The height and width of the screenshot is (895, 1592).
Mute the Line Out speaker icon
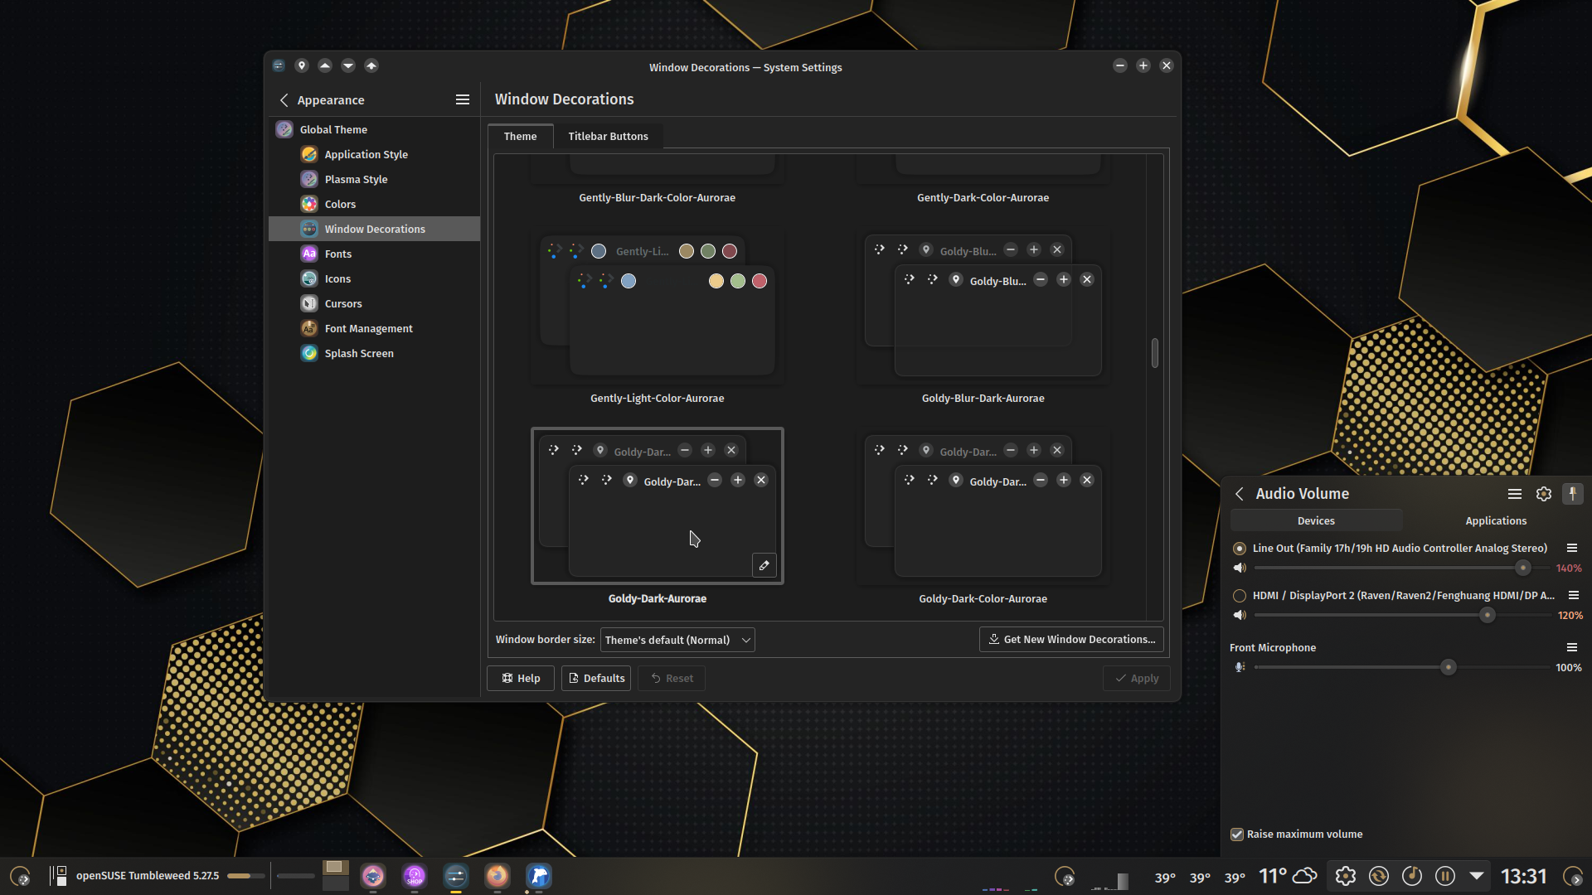1240,568
